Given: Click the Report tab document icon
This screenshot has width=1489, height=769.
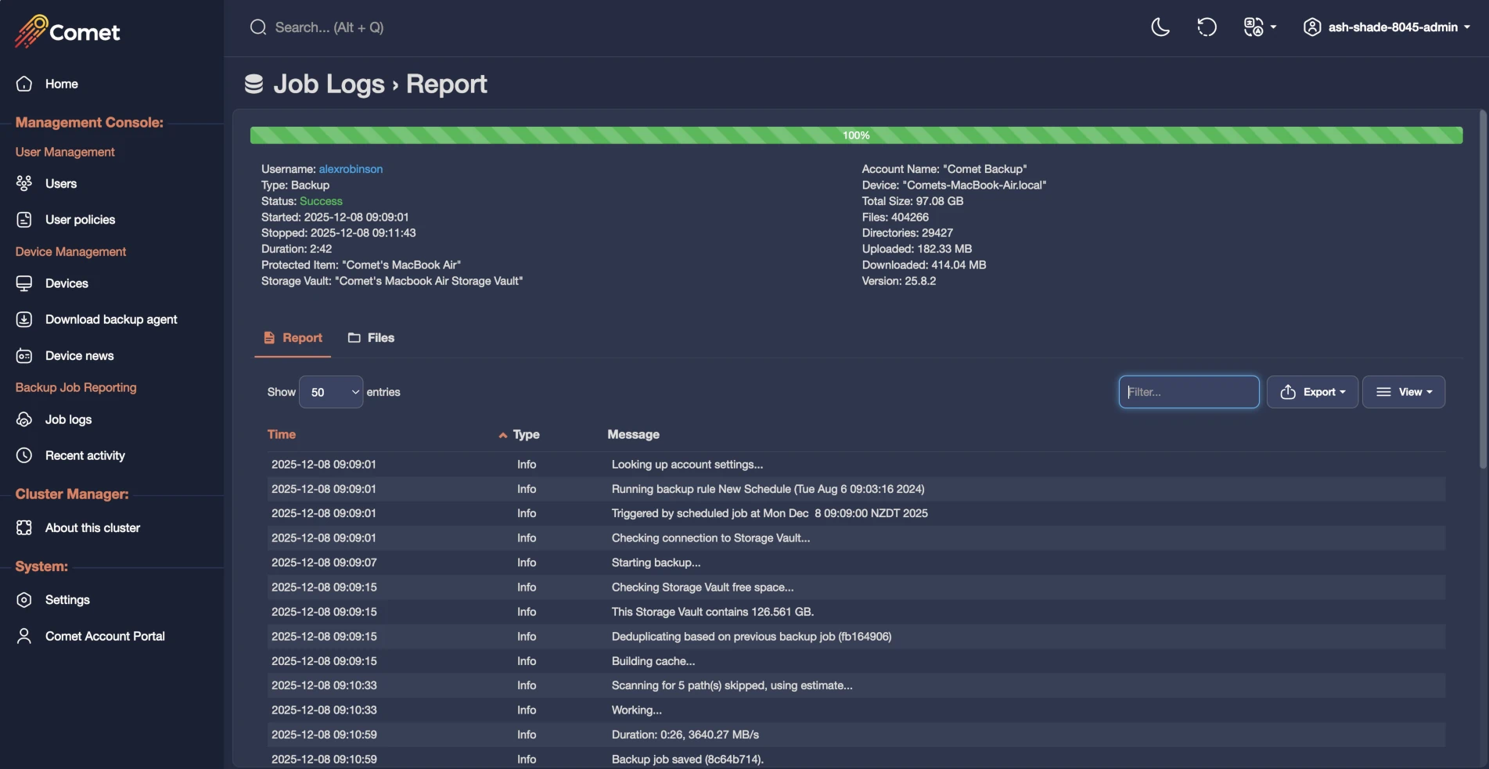Looking at the screenshot, I should [x=269, y=338].
